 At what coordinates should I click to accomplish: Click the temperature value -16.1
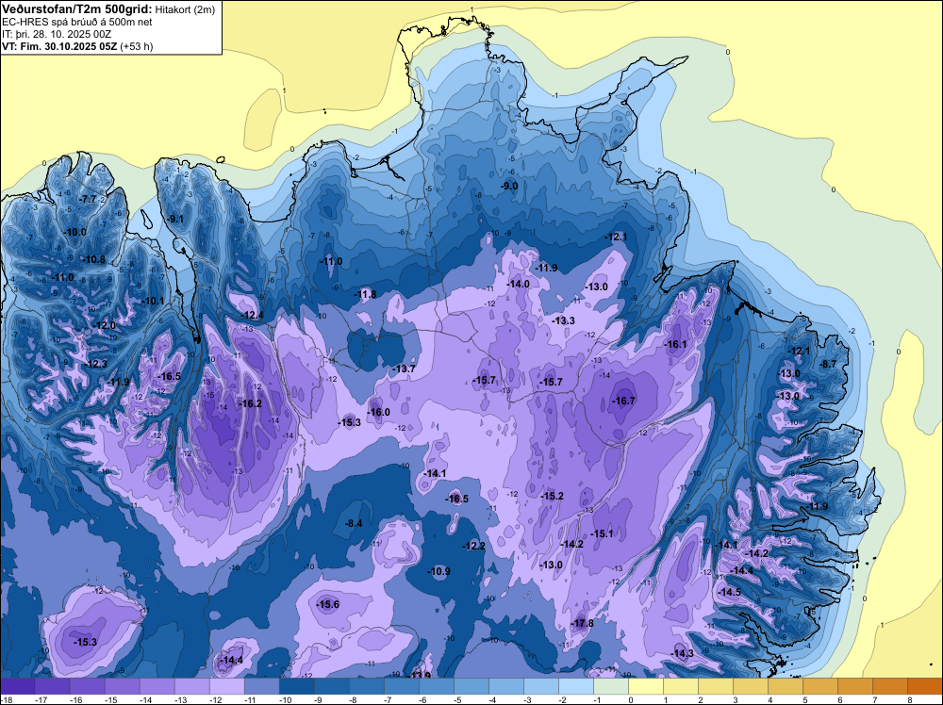pos(675,345)
